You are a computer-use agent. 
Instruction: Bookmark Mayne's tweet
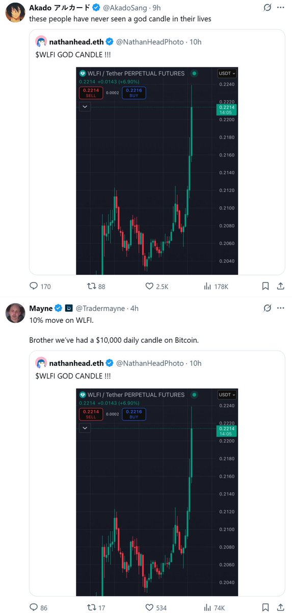tap(266, 608)
